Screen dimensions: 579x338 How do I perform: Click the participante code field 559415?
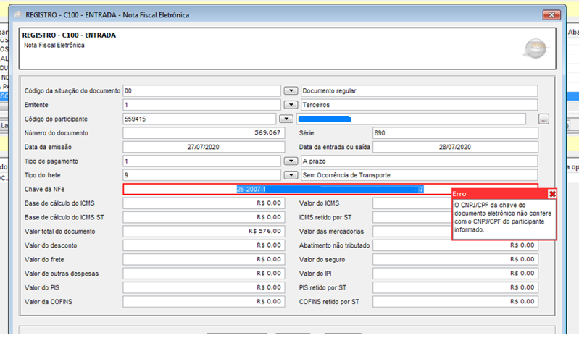click(x=199, y=119)
